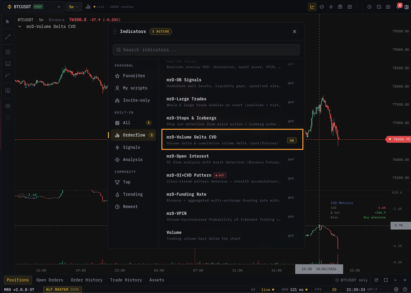
Task: Click the lightning bolt icon in top toolbar
Action: (331, 7)
